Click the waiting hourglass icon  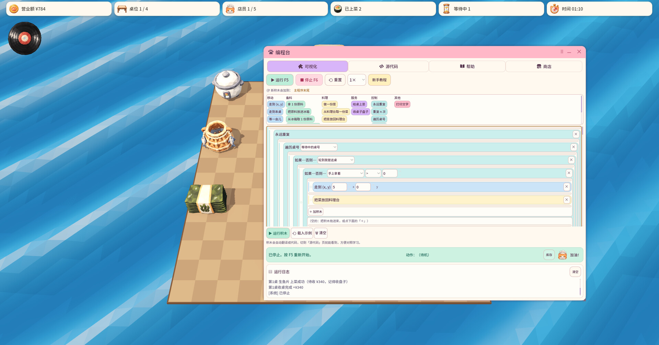(446, 9)
